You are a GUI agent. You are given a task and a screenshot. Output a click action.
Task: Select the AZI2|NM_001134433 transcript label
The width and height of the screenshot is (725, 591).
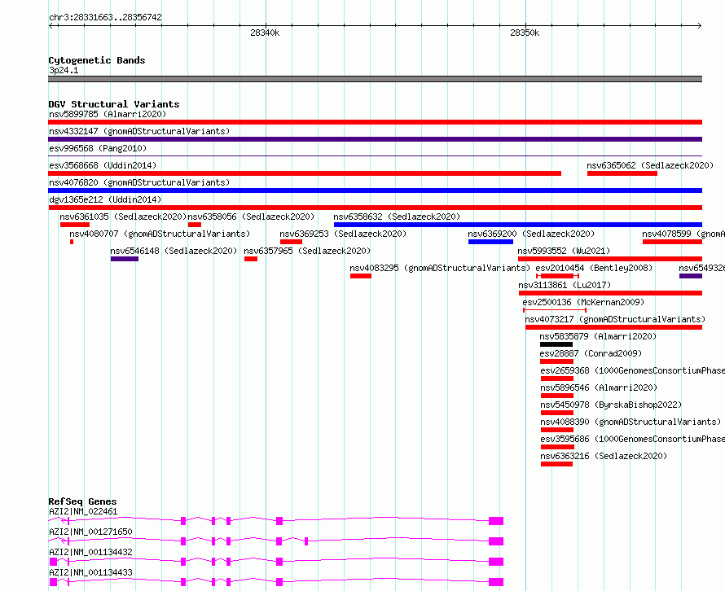point(90,572)
